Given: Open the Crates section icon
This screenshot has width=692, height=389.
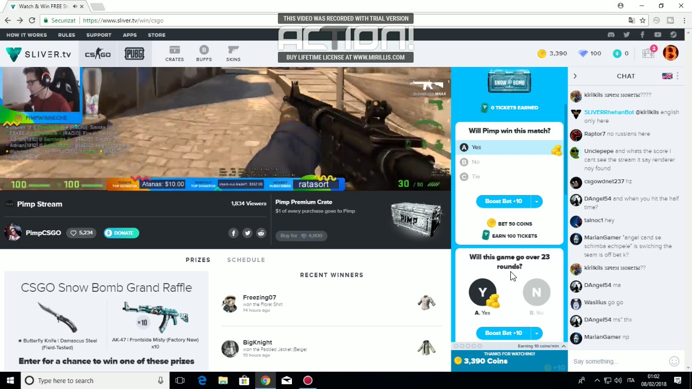Looking at the screenshot, I should tap(174, 53).
